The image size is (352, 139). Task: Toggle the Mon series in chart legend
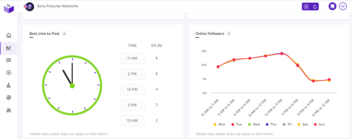(220, 124)
